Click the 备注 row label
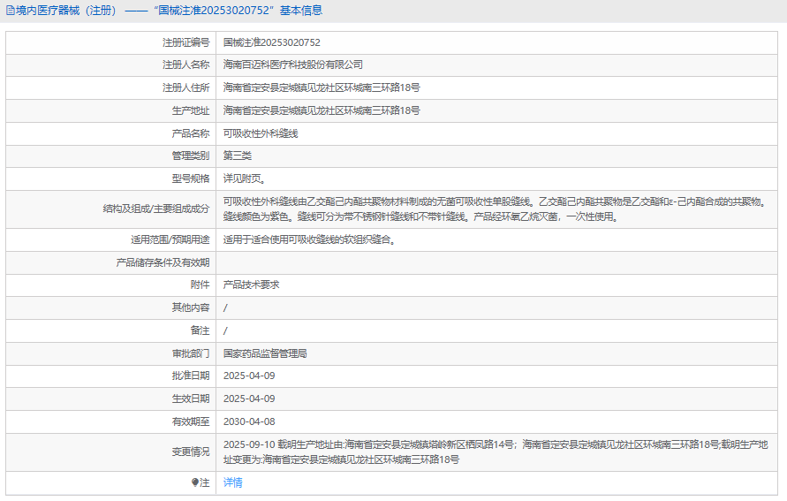Viewport: 787px width, 501px height. pos(200,330)
